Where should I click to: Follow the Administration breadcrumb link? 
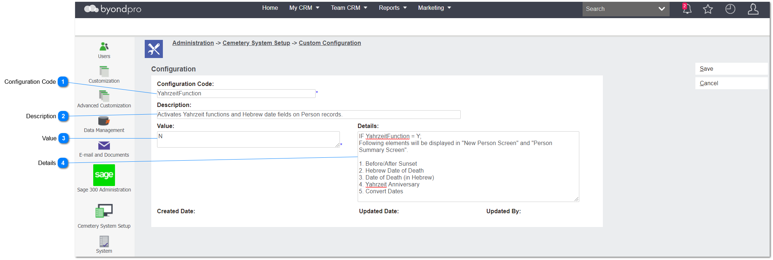click(193, 43)
